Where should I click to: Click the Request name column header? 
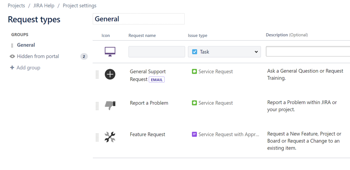point(142,35)
